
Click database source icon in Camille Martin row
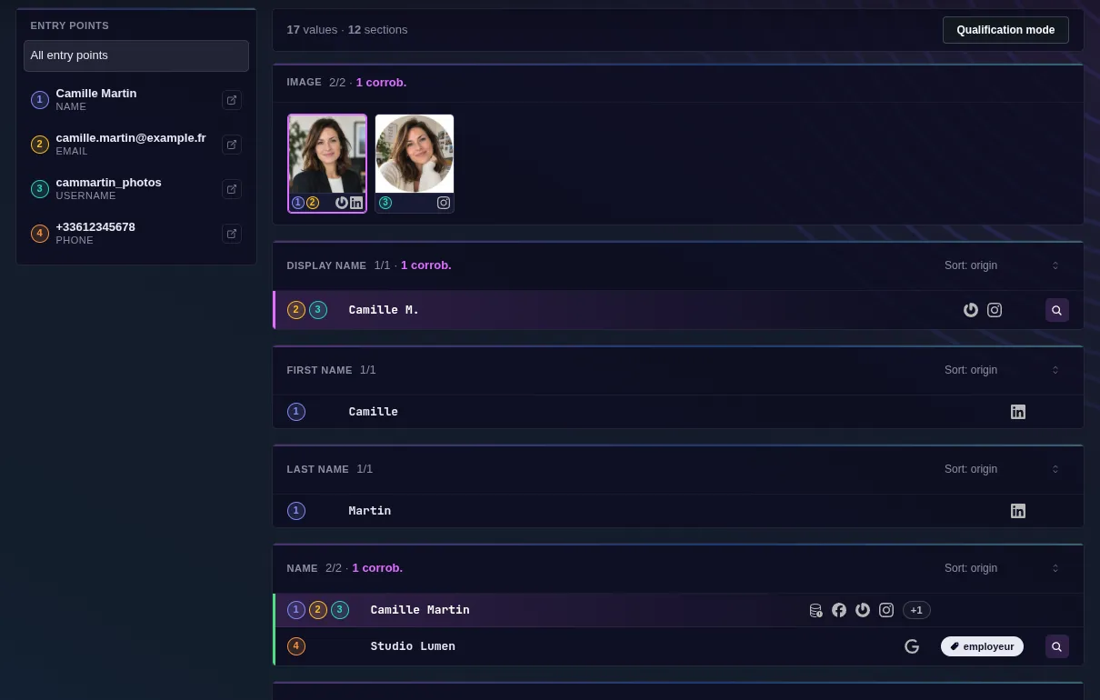click(x=815, y=610)
